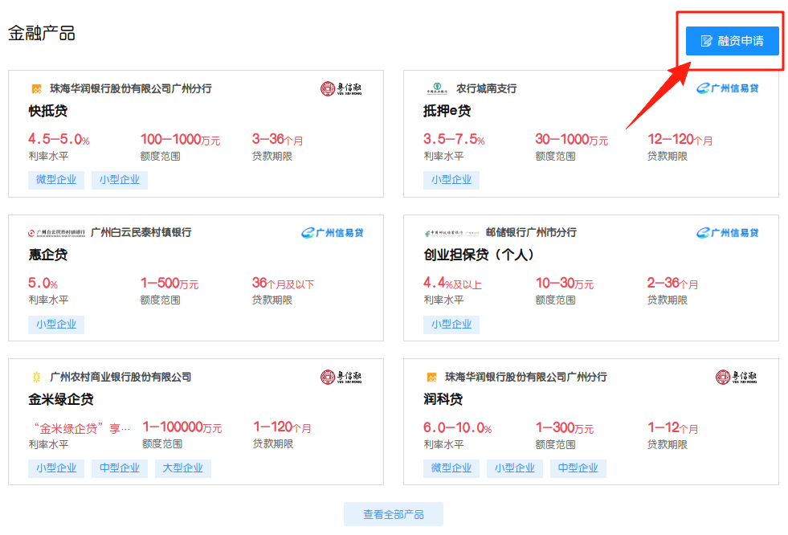Click the 4.4%及以上 interest rate value
Image resolution: width=788 pixels, height=535 pixels.
coord(452,284)
